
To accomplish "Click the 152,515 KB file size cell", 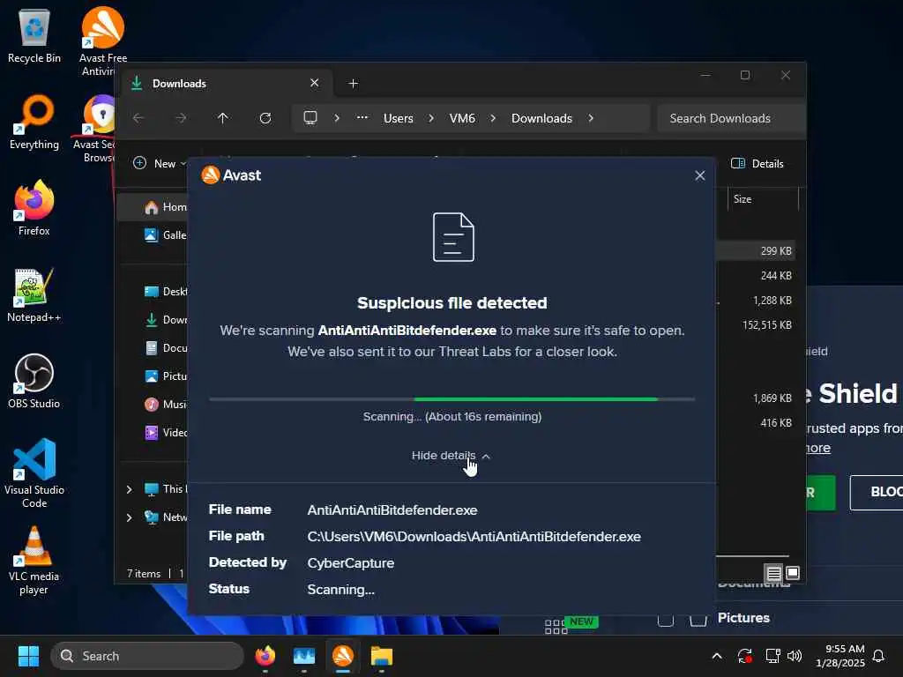I will pos(767,325).
